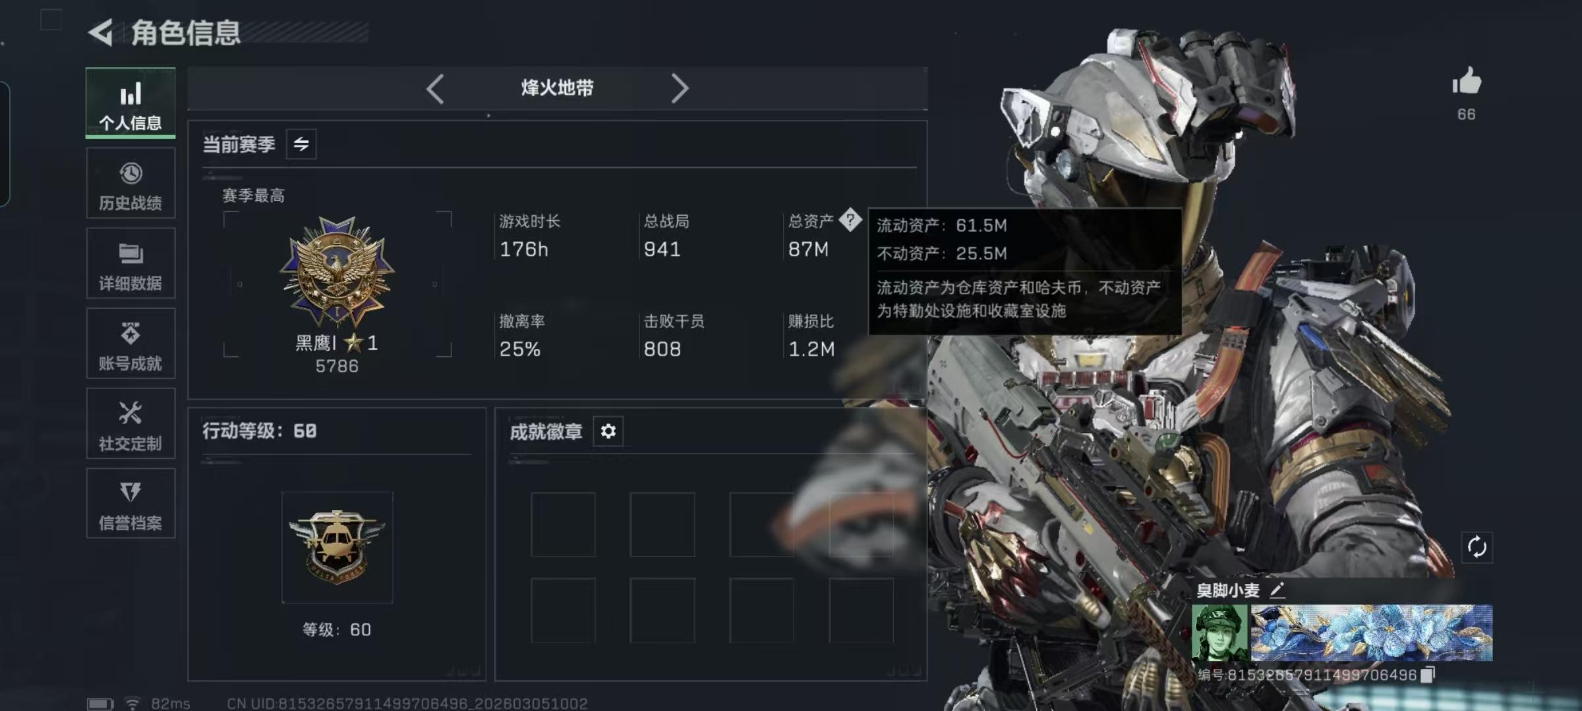Viewport: 1582px width, 711px height.
Task: Click the 总资产 question mark help icon
Action: tap(850, 219)
